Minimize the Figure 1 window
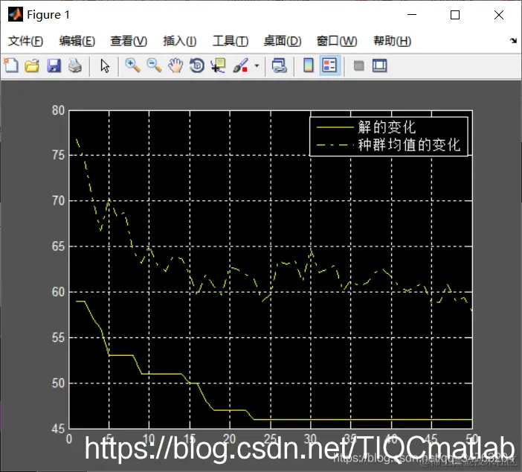 click(412, 15)
